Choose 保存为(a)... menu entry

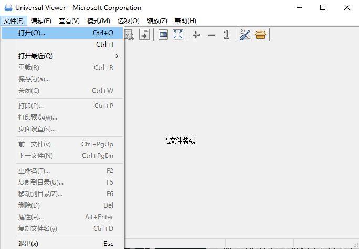pyautogui.click(x=62, y=79)
